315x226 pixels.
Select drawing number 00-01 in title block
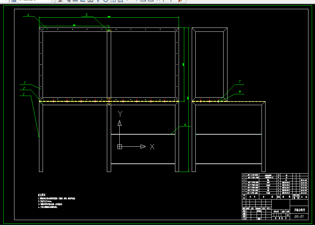coord(299,217)
